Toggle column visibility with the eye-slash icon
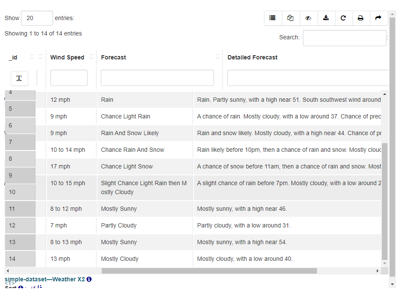399x301 pixels. 309,18
